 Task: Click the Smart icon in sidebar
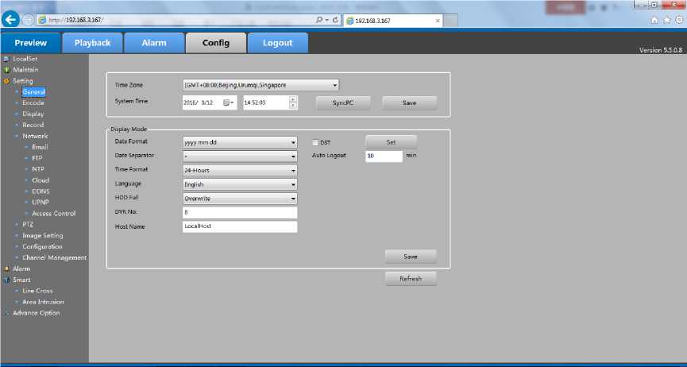(6, 280)
